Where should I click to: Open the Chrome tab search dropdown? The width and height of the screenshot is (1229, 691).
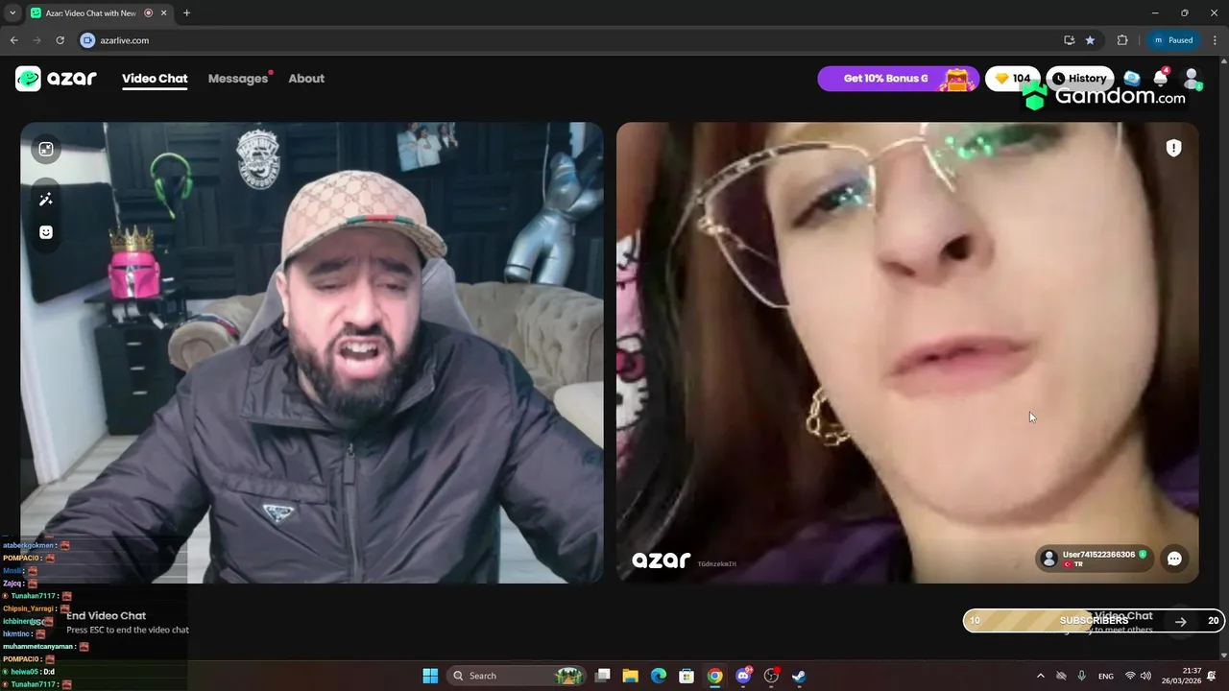pyautogui.click(x=12, y=13)
